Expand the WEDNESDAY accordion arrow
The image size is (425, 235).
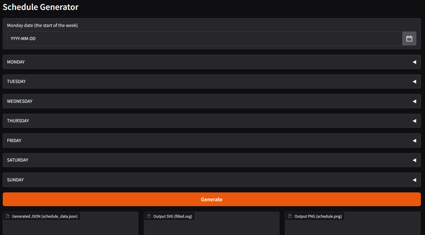click(x=414, y=101)
